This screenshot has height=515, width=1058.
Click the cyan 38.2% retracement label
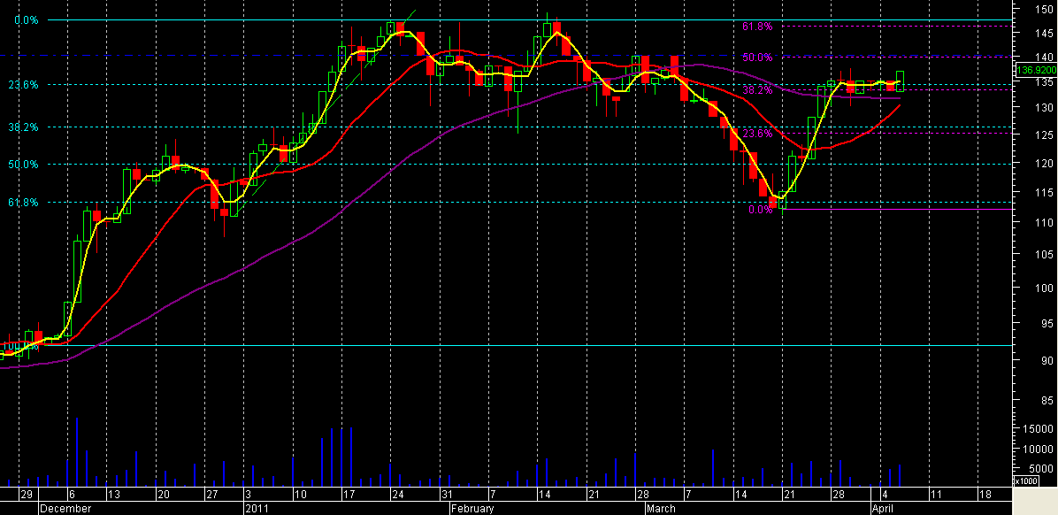[24, 127]
